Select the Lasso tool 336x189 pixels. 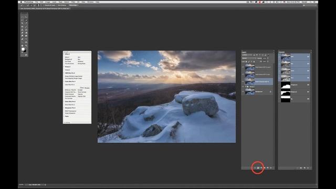22,20
